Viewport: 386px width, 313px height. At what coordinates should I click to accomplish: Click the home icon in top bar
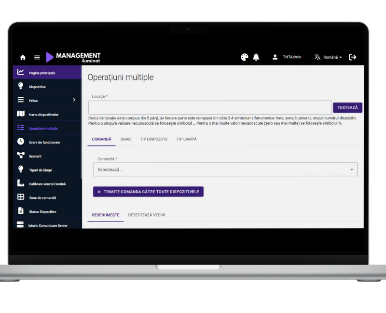coord(23,57)
